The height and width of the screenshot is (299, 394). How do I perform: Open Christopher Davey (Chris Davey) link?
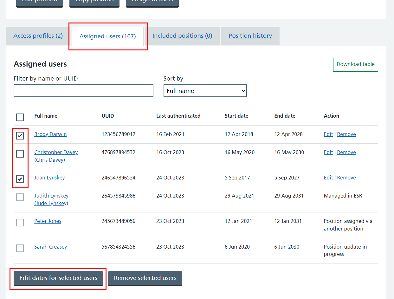(56, 156)
